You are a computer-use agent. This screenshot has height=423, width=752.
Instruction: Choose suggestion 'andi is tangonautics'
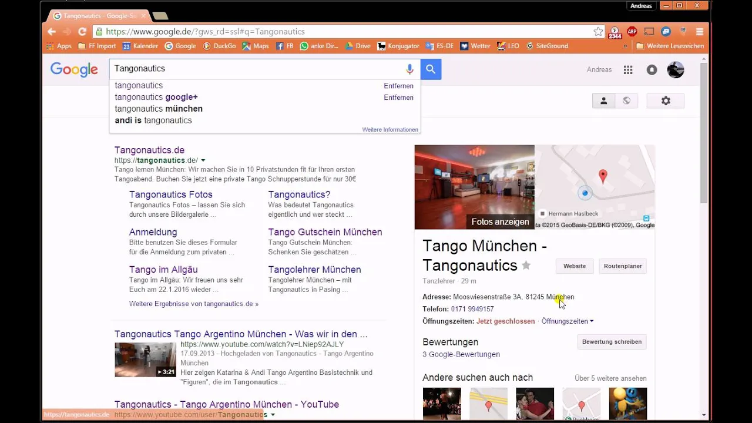[x=153, y=120]
